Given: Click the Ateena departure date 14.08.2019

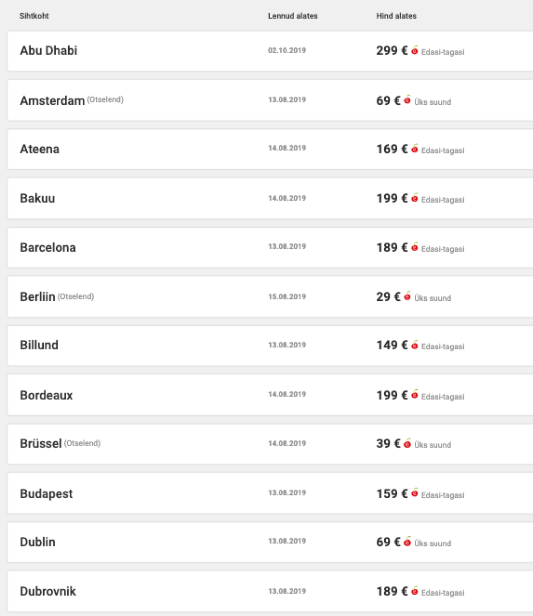Looking at the screenshot, I should pos(287,148).
